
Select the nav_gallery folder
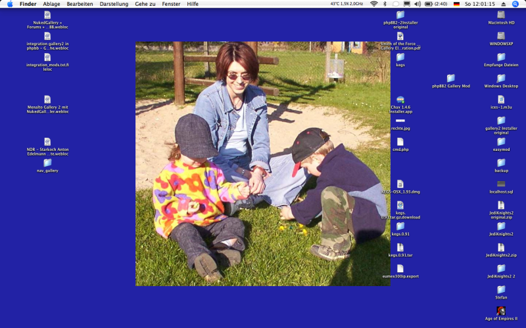tap(47, 163)
